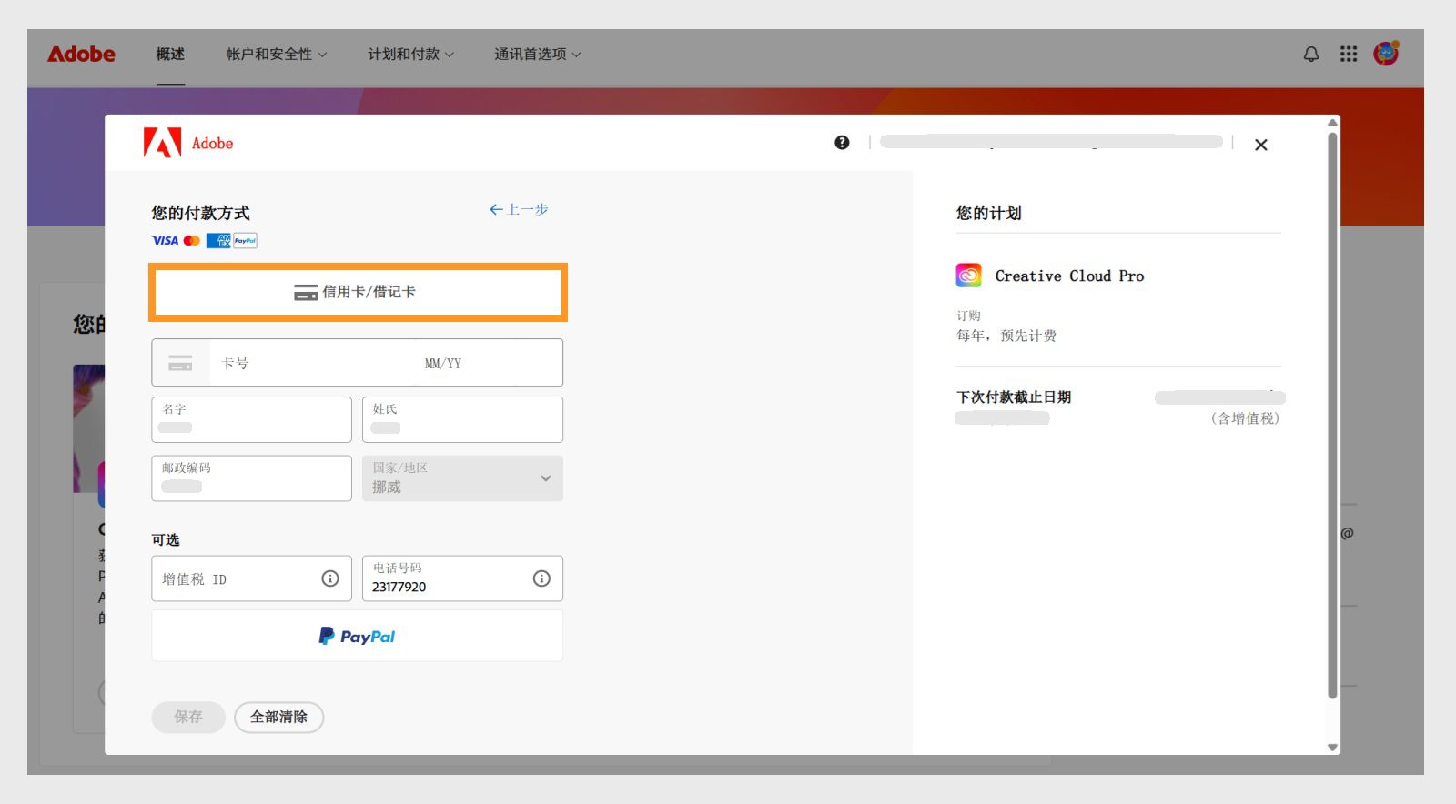Screen dimensions: 1456x804
Task: Open the user profile avatar menu
Action: coord(1386,54)
